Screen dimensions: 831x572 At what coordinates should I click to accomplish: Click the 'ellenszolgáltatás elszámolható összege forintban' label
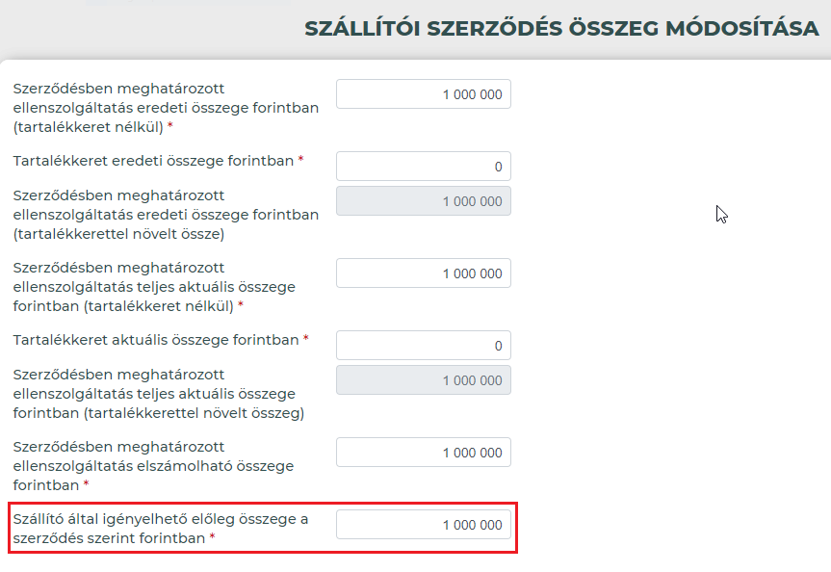point(153,466)
